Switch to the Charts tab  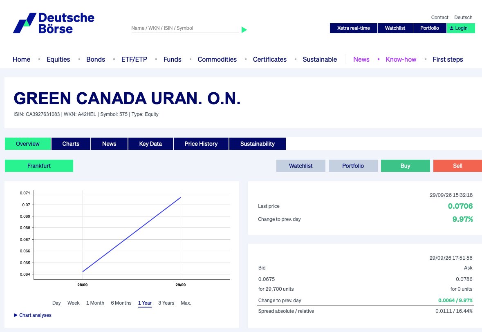(x=71, y=144)
